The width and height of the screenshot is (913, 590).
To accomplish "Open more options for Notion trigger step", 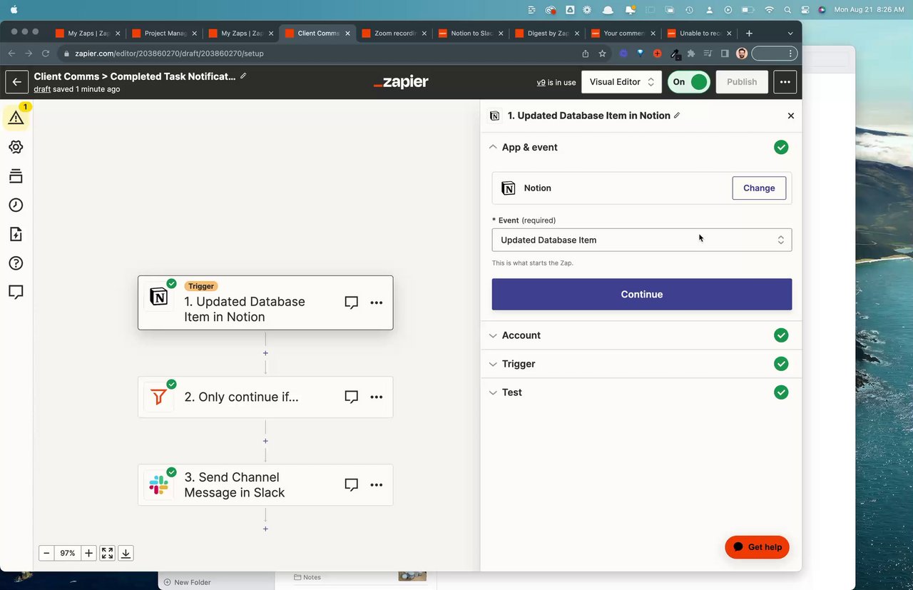I will [377, 302].
